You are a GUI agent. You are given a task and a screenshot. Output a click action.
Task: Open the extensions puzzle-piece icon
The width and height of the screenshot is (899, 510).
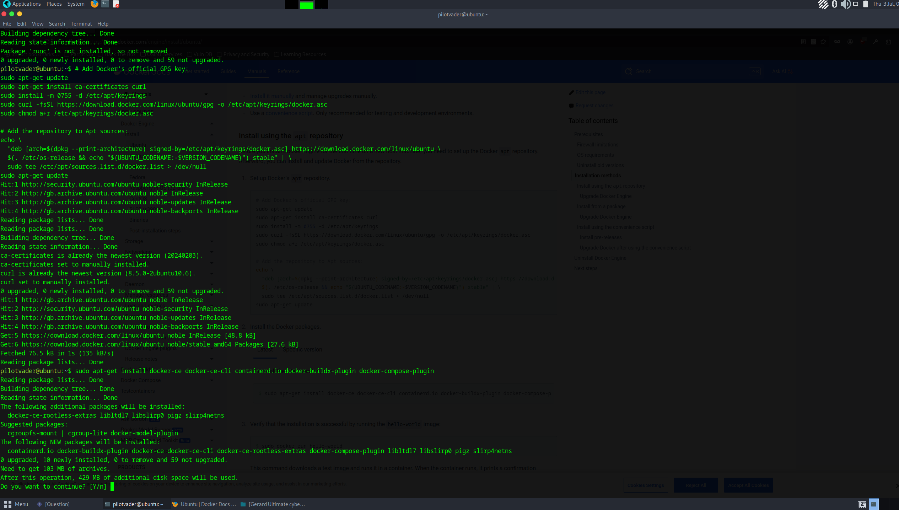pyautogui.click(x=889, y=42)
